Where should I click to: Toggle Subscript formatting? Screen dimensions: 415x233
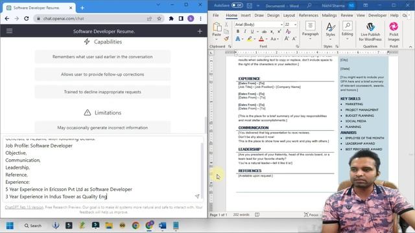tap(272, 32)
